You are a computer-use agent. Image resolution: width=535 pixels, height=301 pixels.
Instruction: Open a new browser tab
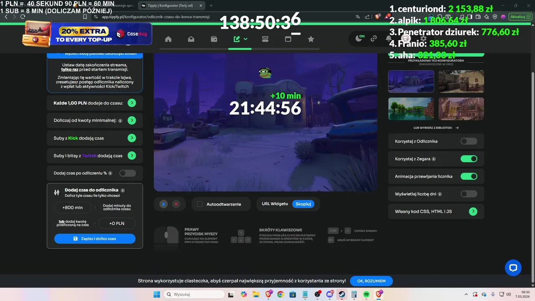point(211,5)
